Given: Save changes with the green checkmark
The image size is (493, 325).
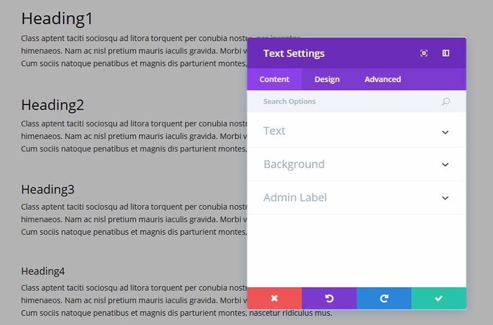Looking at the screenshot, I should [439, 298].
